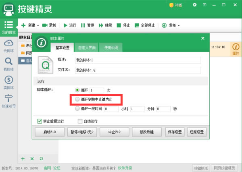Open 卖脚本 sell script icon
Viewport: 242px width, 172px height.
8,80
